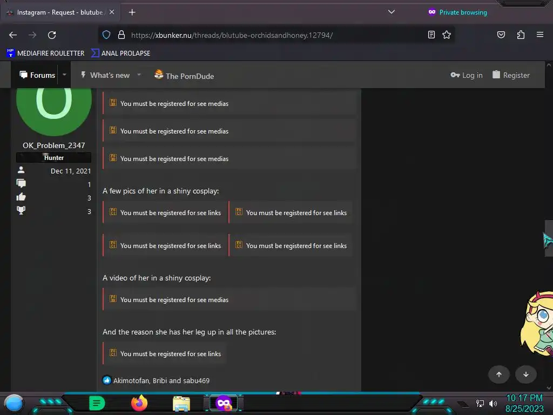Screen dimensions: 553x415
Task: Click the registered-links notice under the leg up line
Action: tap(164, 353)
